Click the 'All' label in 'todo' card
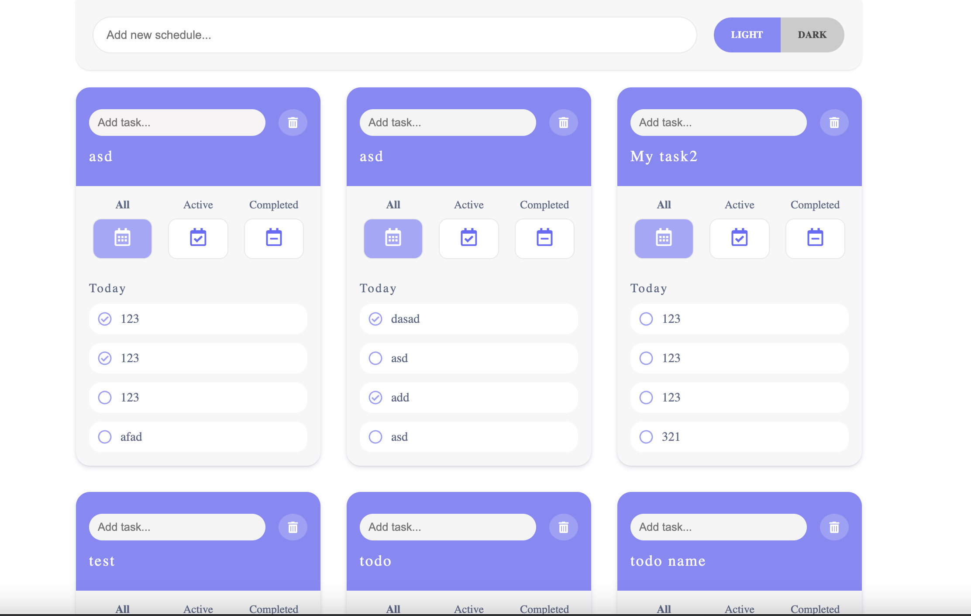Image resolution: width=971 pixels, height=616 pixels. [393, 609]
